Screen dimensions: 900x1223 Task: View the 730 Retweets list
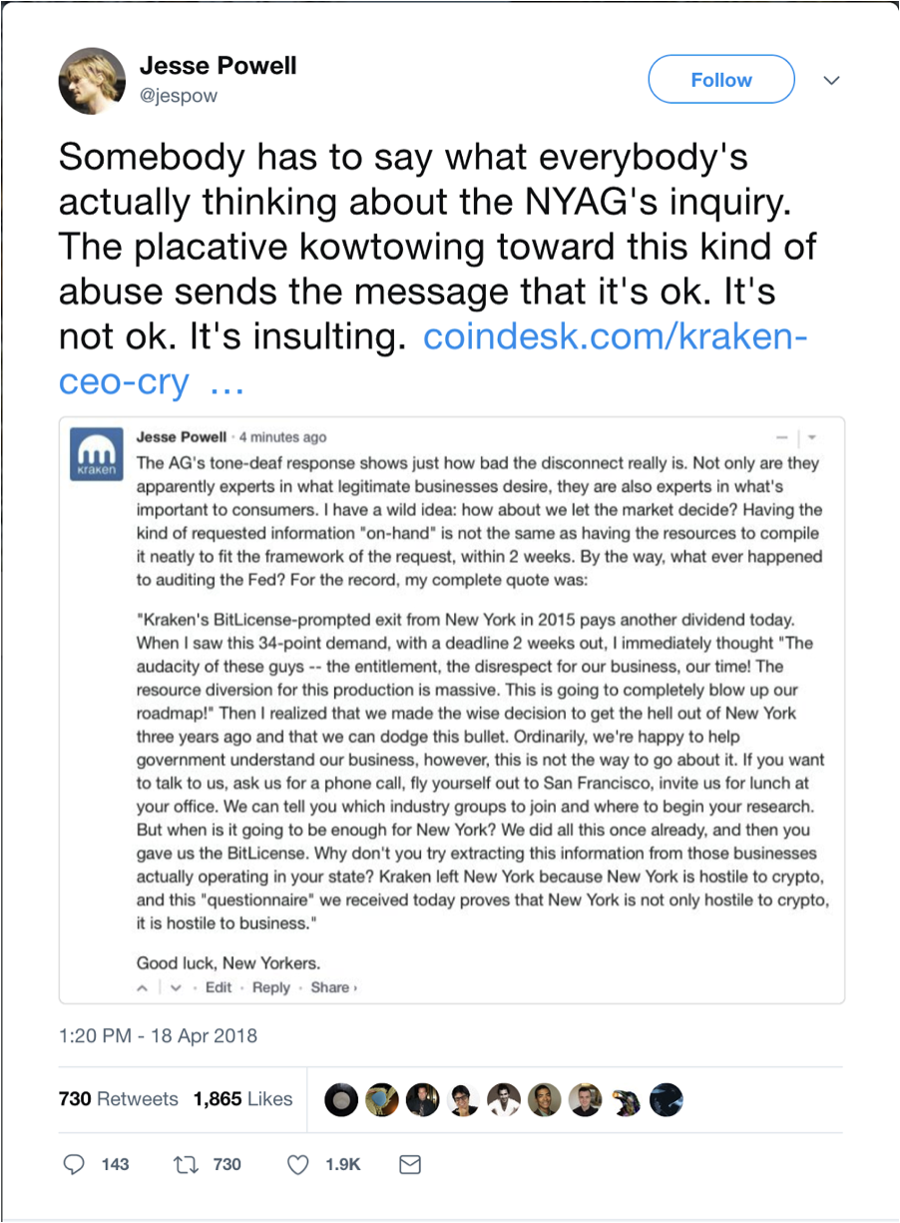click(118, 1099)
